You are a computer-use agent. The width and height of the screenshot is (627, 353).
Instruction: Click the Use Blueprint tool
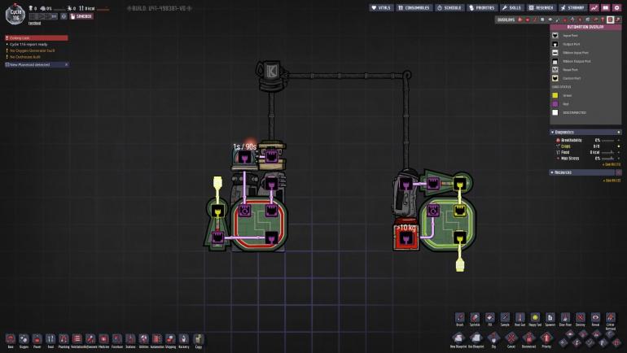(476, 339)
